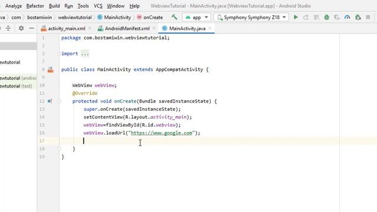
Task: Click findViewById in line 15
Action: (x=123, y=125)
